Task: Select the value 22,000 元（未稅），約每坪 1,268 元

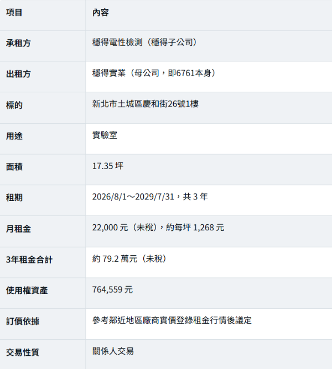Action: click(x=158, y=228)
